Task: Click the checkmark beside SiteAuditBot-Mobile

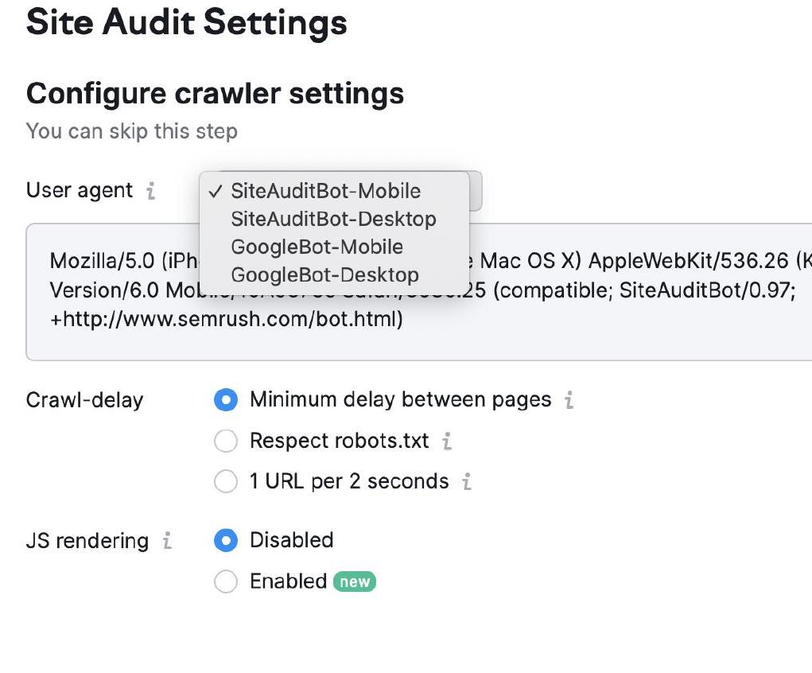Action: (214, 191)
